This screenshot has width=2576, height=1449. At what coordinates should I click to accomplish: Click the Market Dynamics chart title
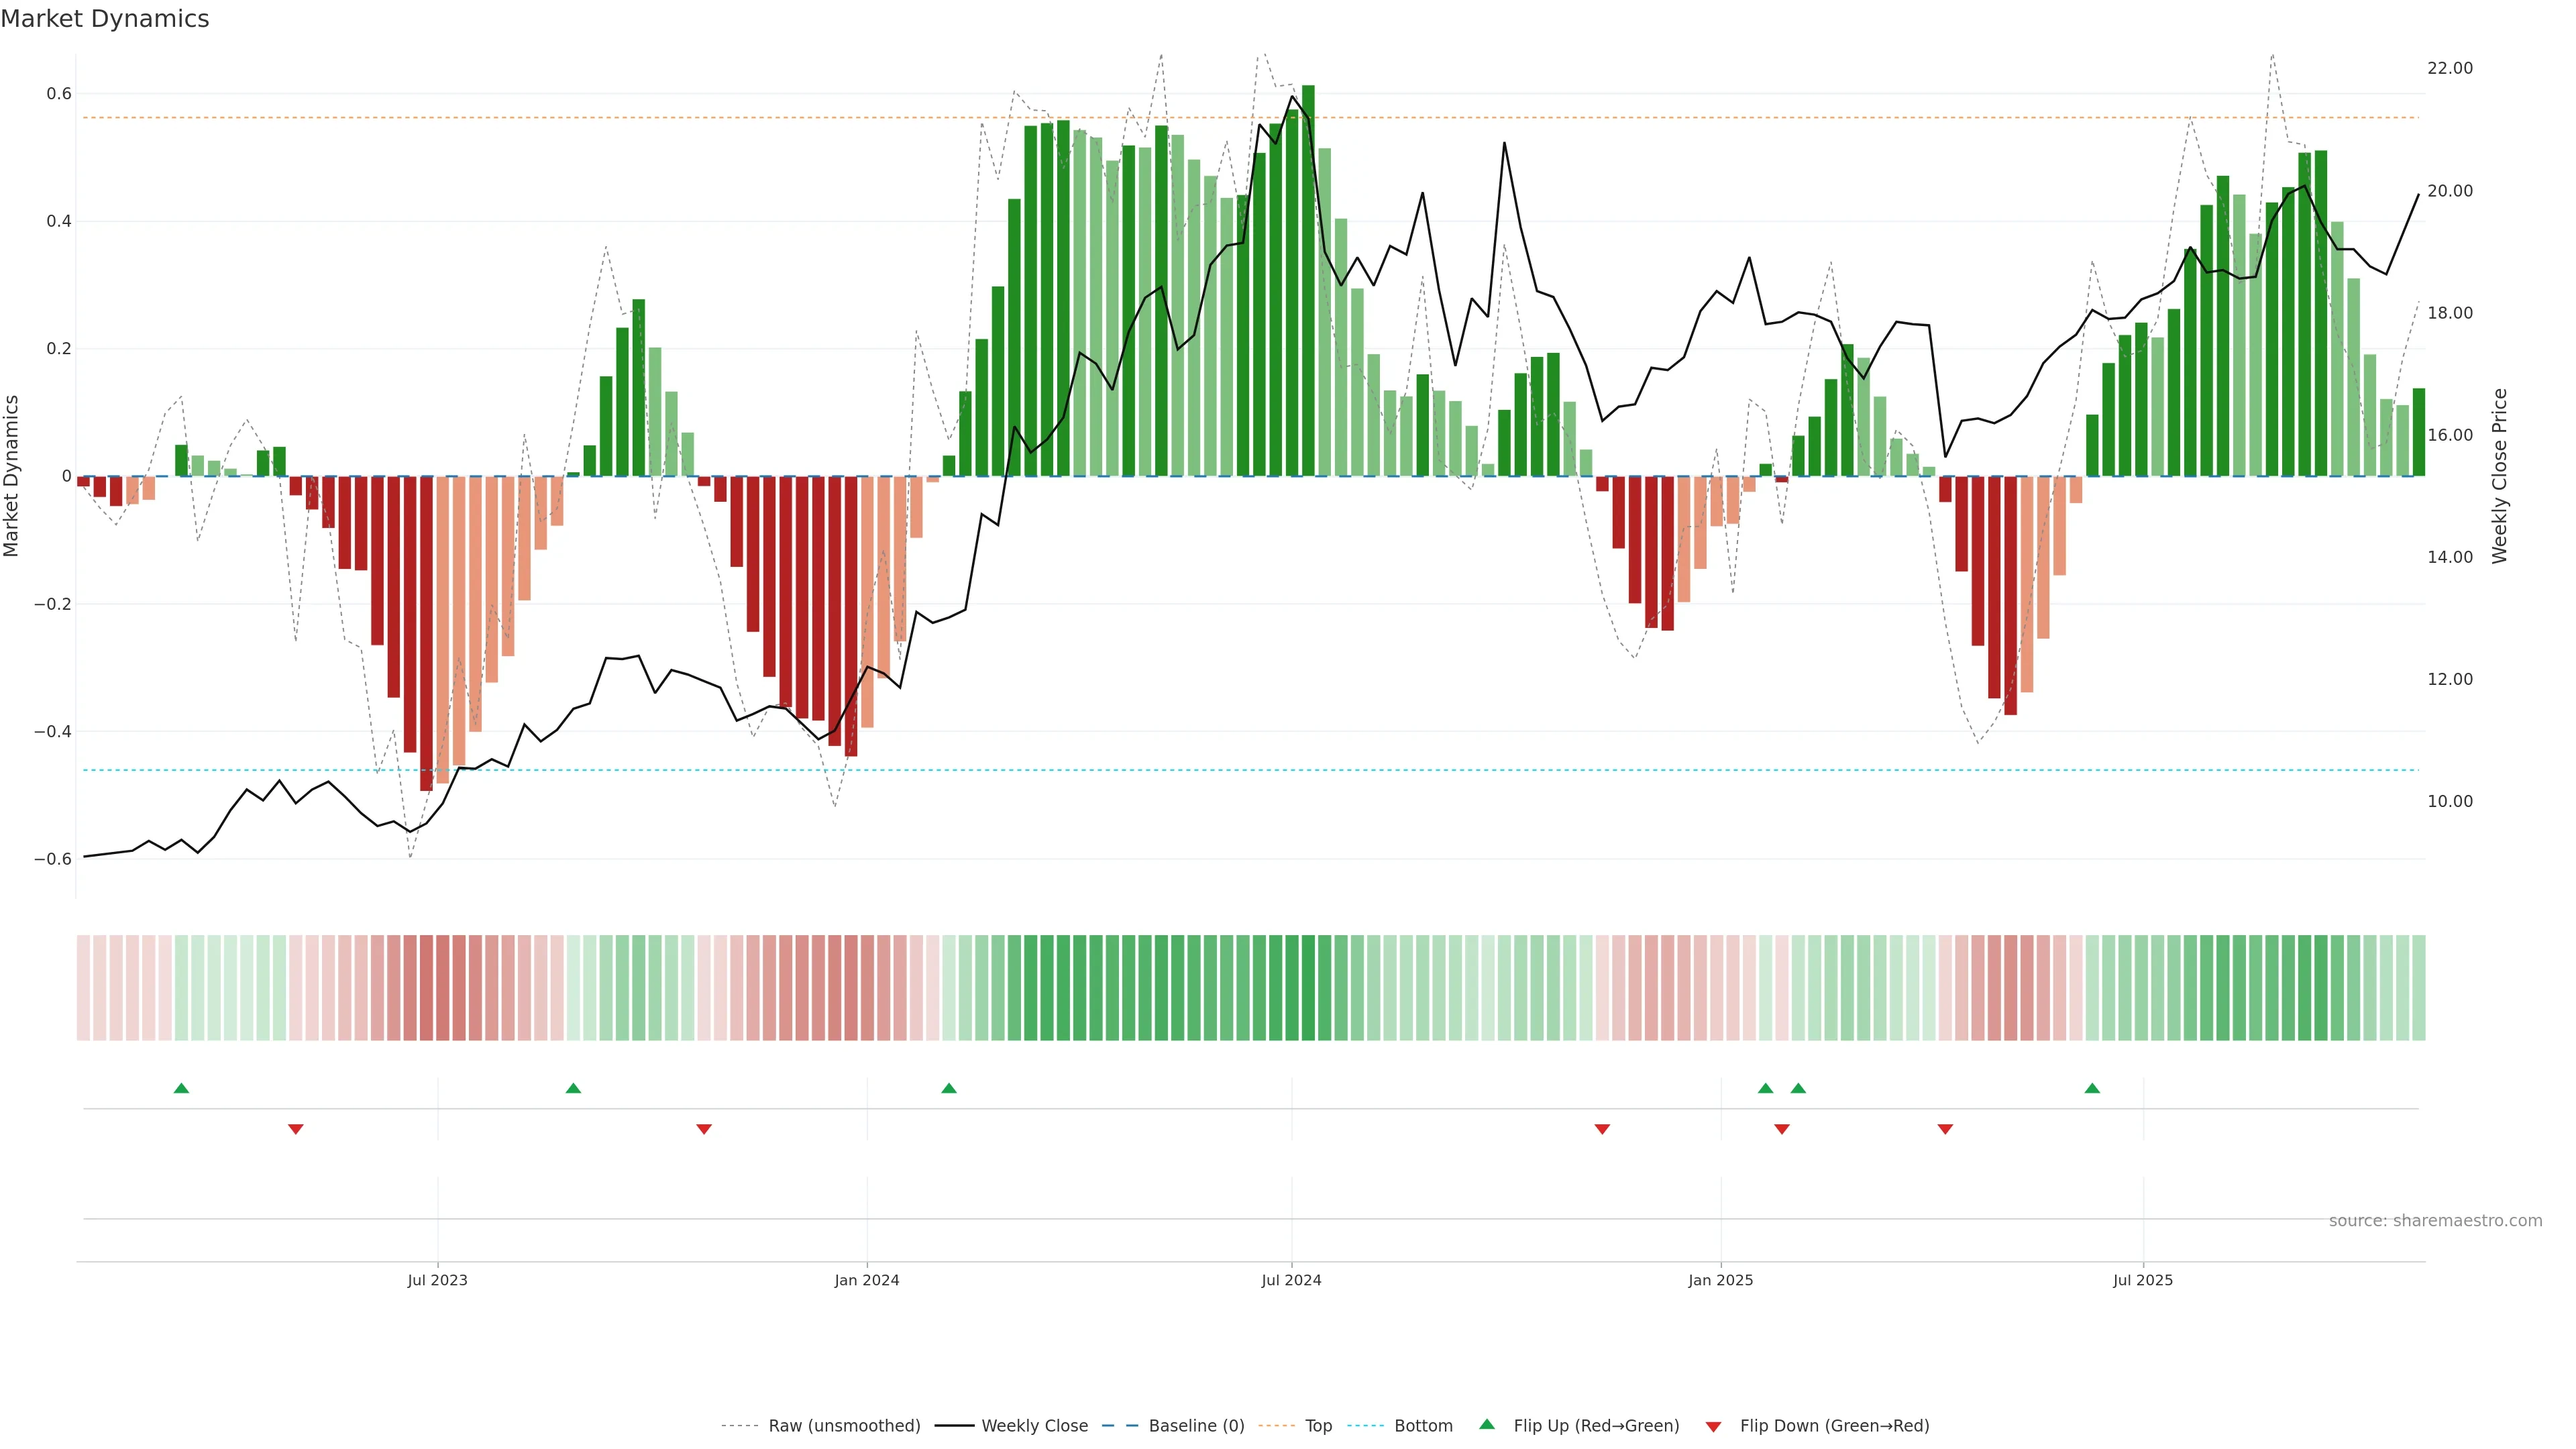tap(105, 19)
